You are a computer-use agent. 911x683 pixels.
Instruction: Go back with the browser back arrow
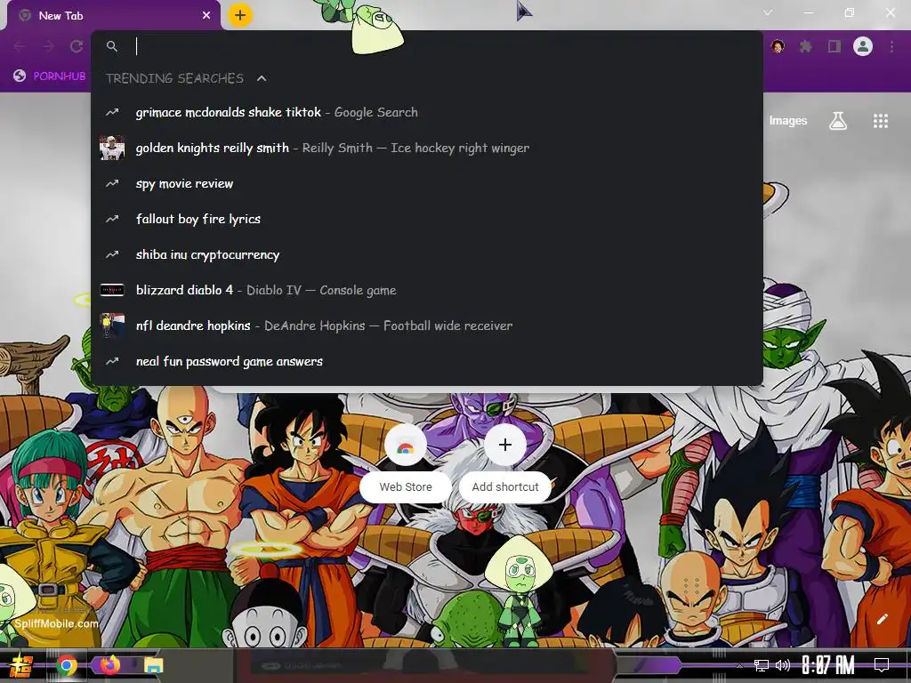(20, 46)
